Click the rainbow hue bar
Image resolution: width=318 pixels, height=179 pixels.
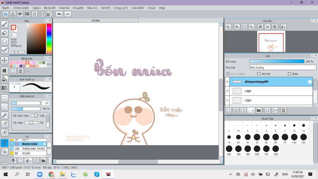pos(49,39)
